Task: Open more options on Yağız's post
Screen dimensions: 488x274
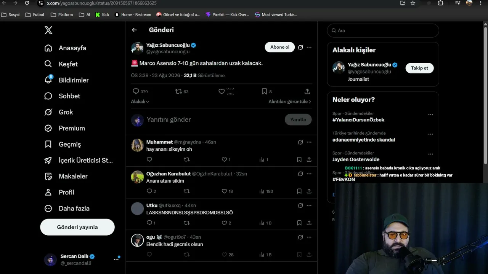Action: (x=309, y=47)
